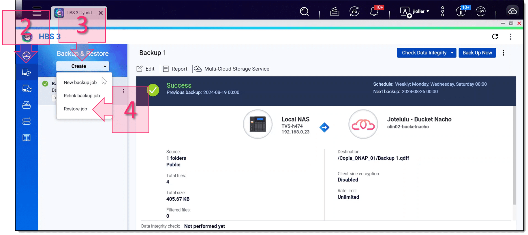This screenshot has height=235, width=528.
Task: Open job list item options dots
Action: coord(123,91)
